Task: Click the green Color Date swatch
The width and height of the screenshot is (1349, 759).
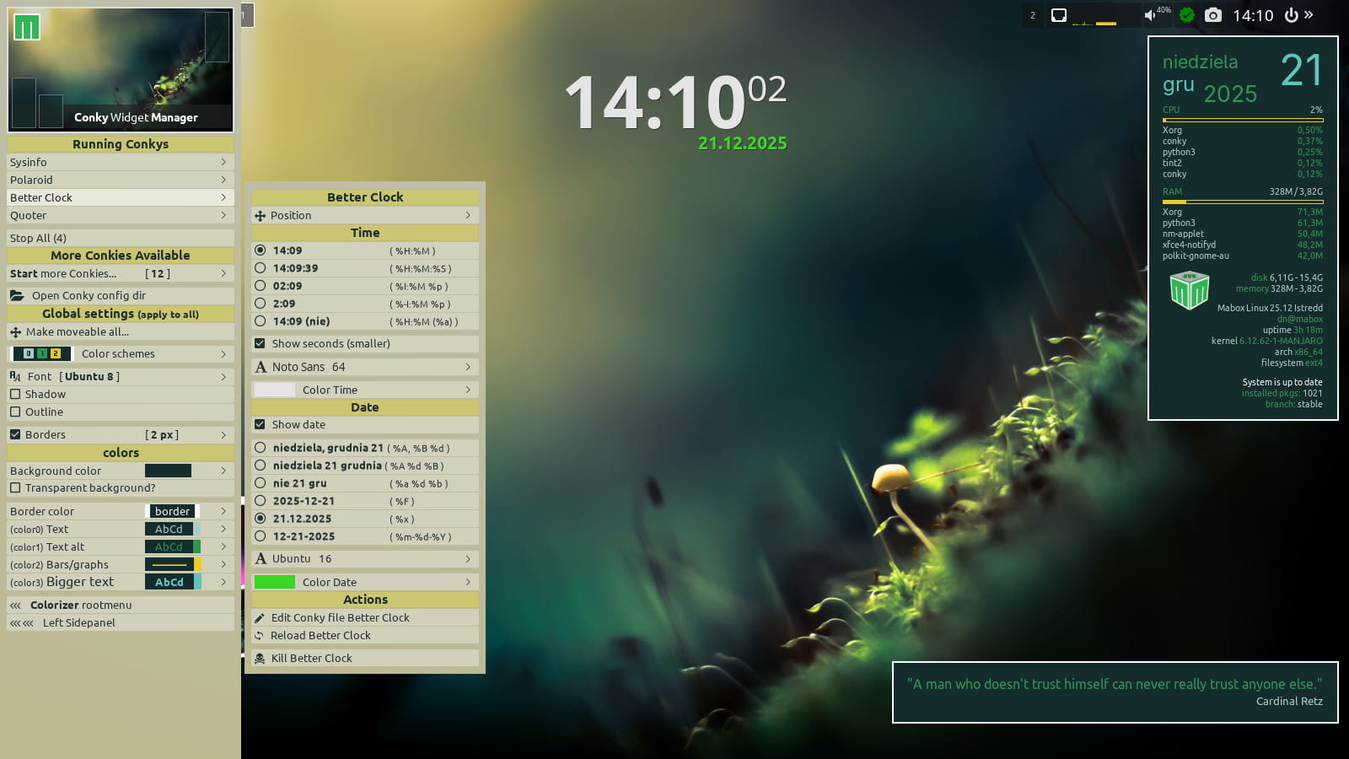Action: point(275,583)
